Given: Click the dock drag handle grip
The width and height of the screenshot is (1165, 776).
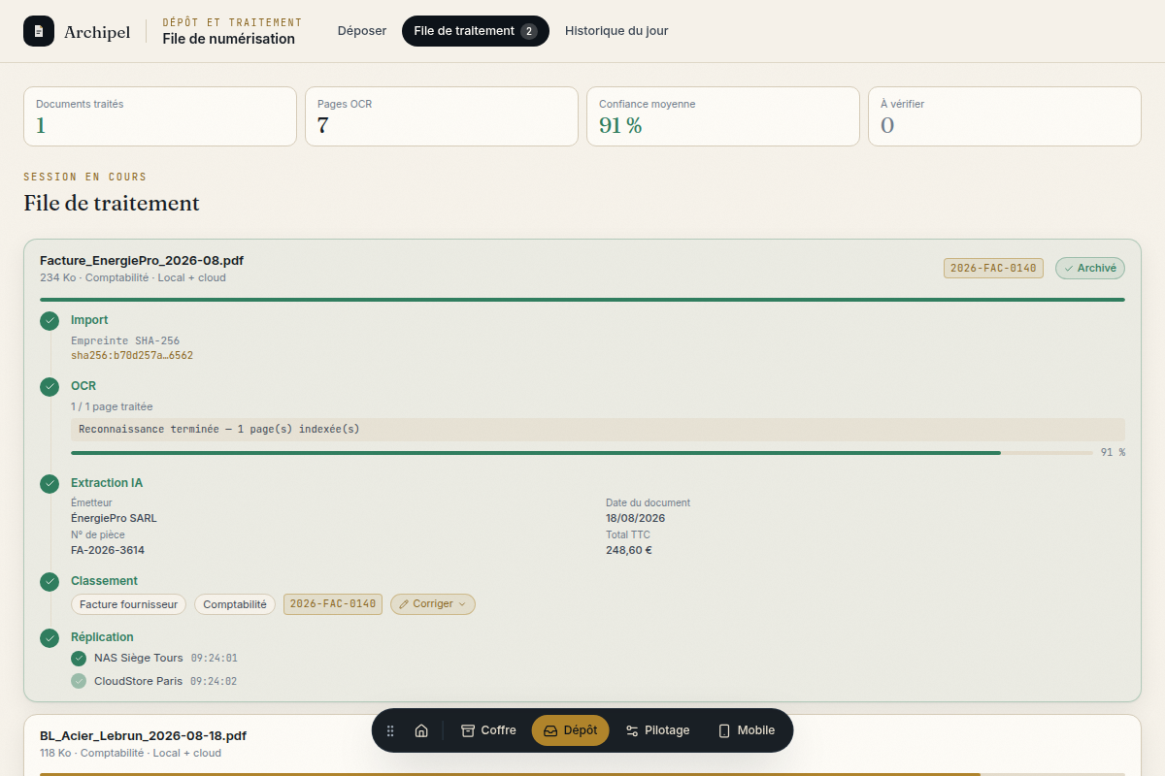Looking at the screenshot, I should (x=390, y=730).
